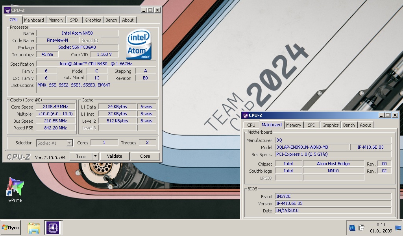The image size is (403, 236).
Task: Click the L1 Inst. value 32 KBytes
Action: pos(117,114)
